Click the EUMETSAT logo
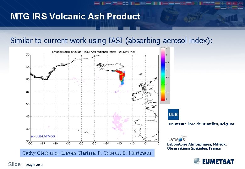 tap(214, 161)
